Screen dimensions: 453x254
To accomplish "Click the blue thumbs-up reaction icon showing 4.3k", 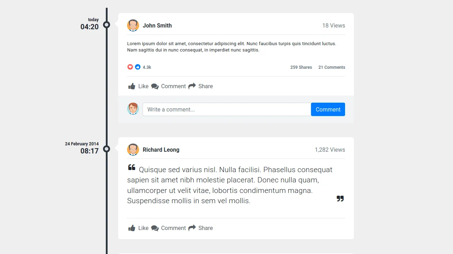I will point(137,67).
